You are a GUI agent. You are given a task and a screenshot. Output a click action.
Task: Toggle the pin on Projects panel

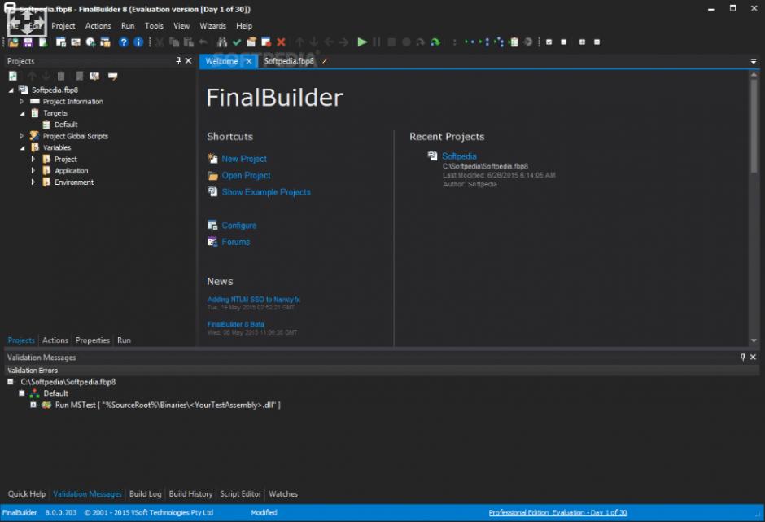[x=178, y=60]
